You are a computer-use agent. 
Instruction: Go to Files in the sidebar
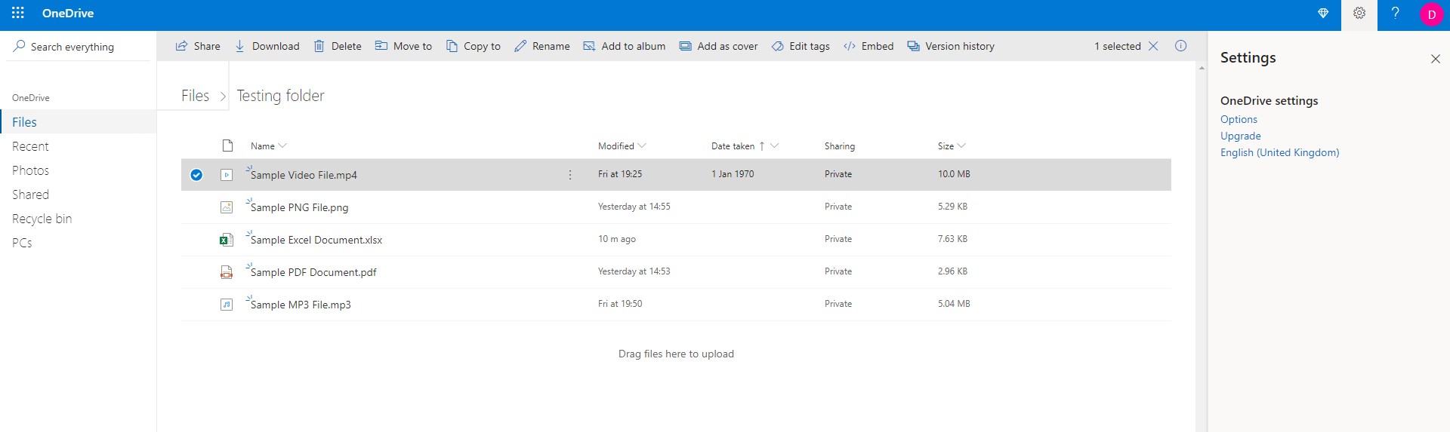tap(79, 122)
